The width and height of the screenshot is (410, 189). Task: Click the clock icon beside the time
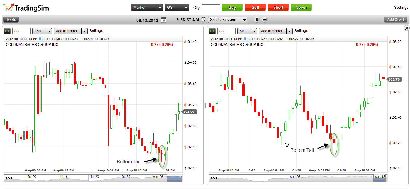[203, 20]
